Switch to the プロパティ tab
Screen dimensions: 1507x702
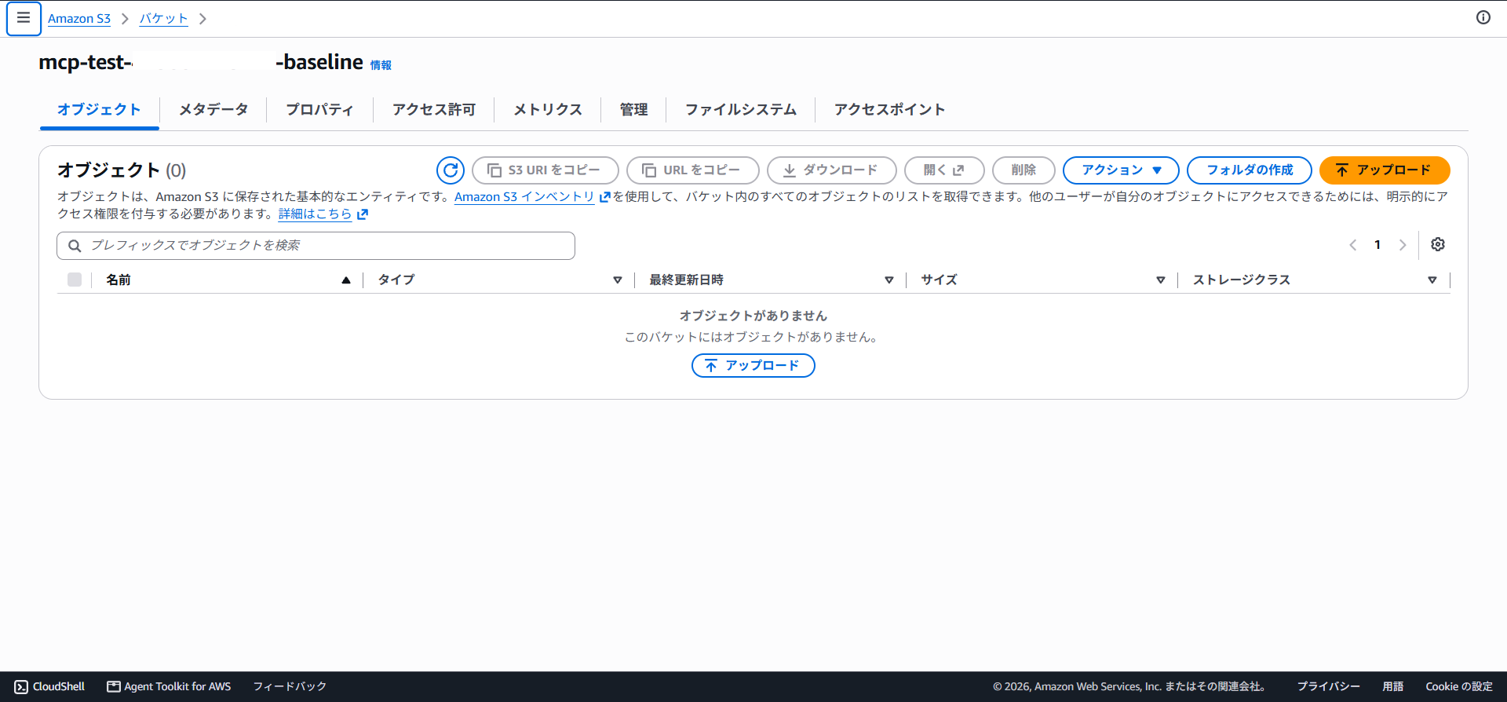click(319, 109)
